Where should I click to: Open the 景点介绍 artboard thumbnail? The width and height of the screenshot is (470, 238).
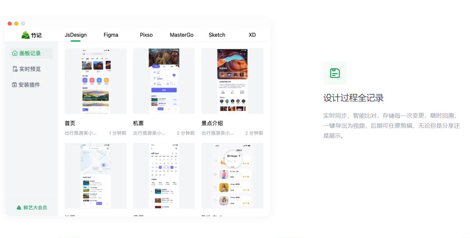point(232,81)
